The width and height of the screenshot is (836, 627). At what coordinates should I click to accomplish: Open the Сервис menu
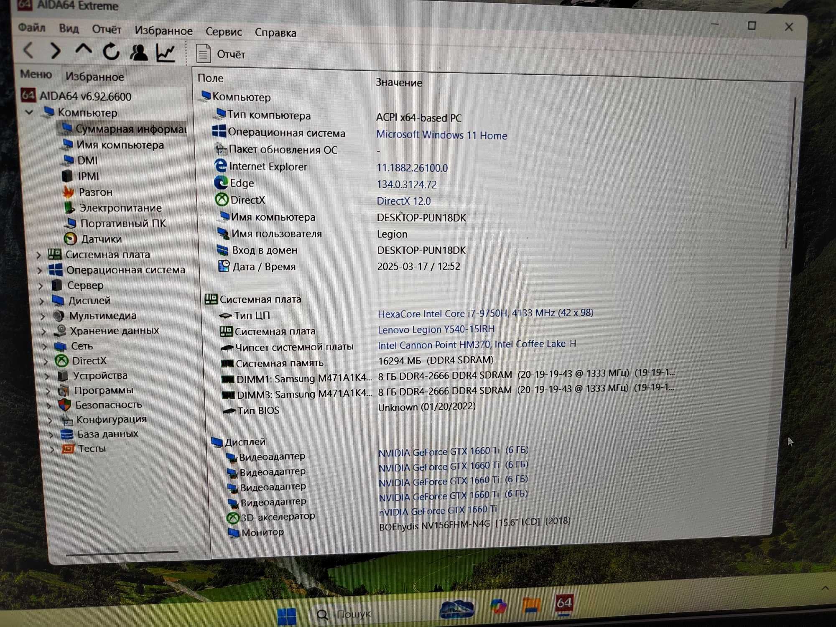point(224,32)
